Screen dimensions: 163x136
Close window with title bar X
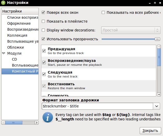[x=160, y=3]
